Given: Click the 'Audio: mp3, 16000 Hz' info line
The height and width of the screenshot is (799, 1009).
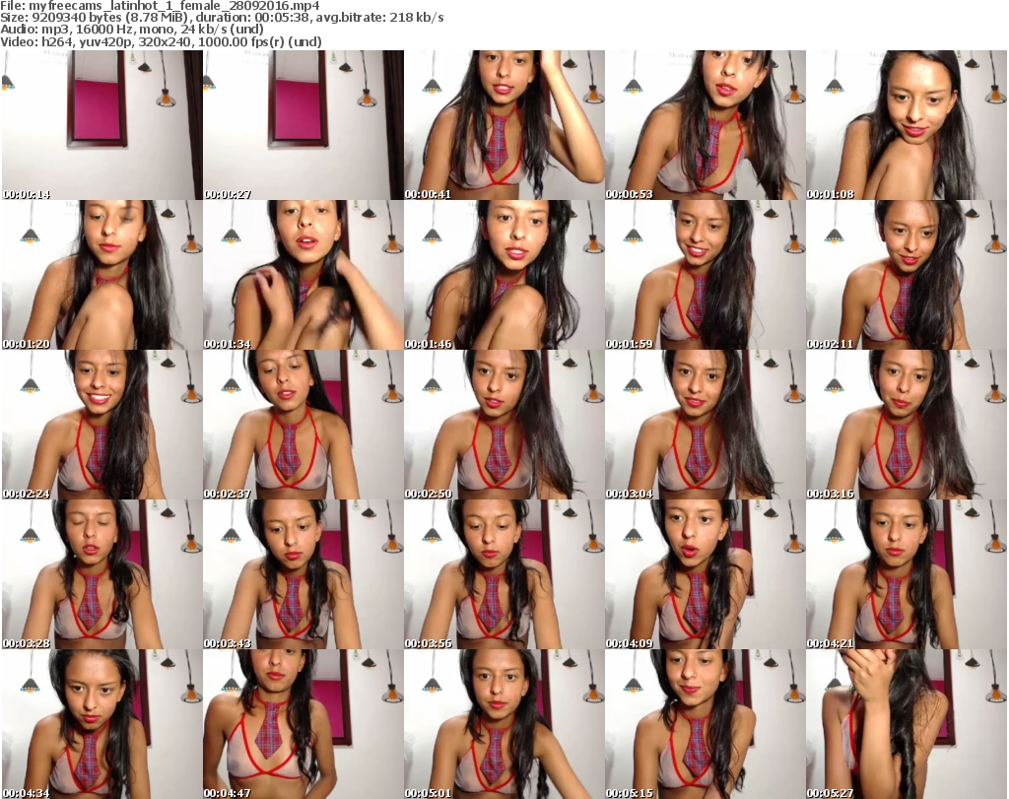Looking at the screenshot, I should point(133,30).
